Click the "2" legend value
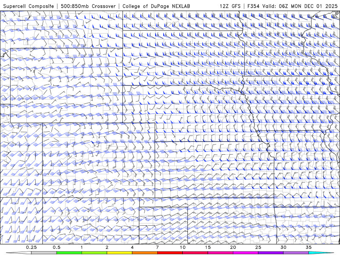This screenshot has width=340, height=255. (x=107, y=247)
